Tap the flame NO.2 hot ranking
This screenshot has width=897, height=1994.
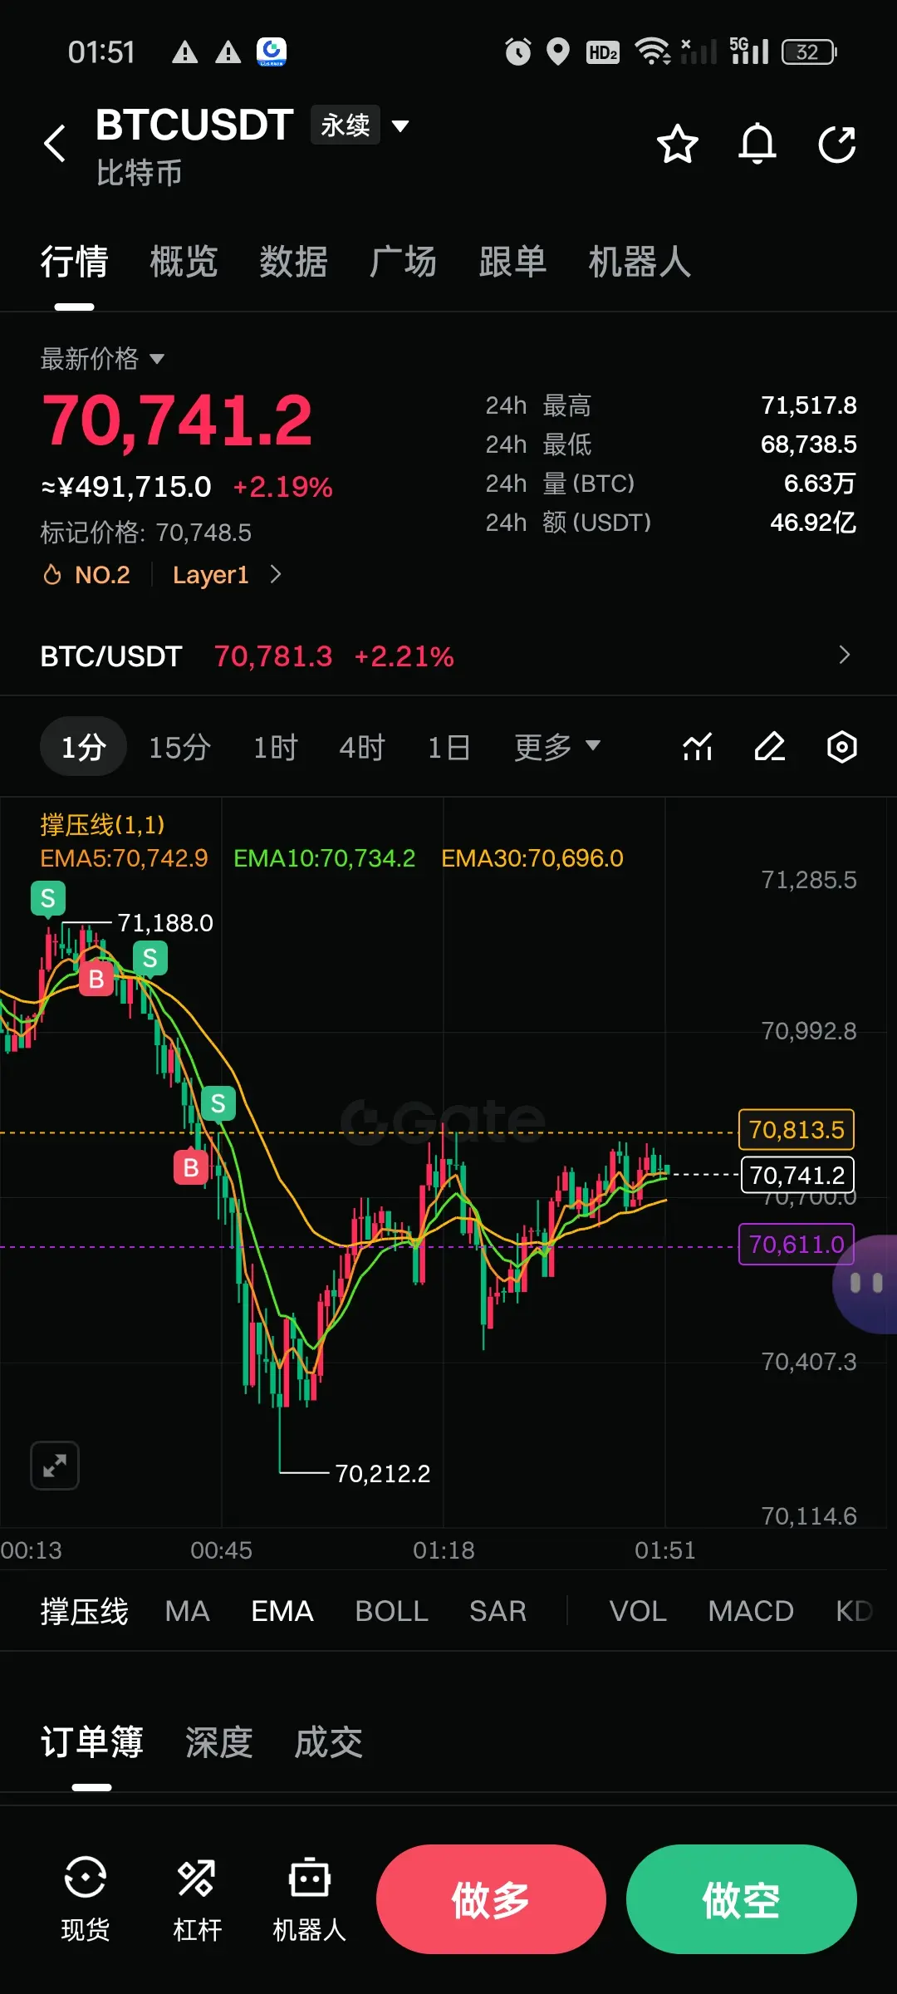86,575
